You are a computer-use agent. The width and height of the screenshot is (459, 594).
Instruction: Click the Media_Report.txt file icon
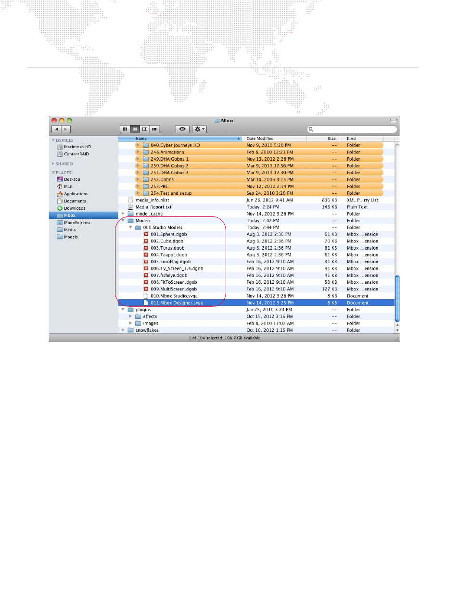point(130,207)
